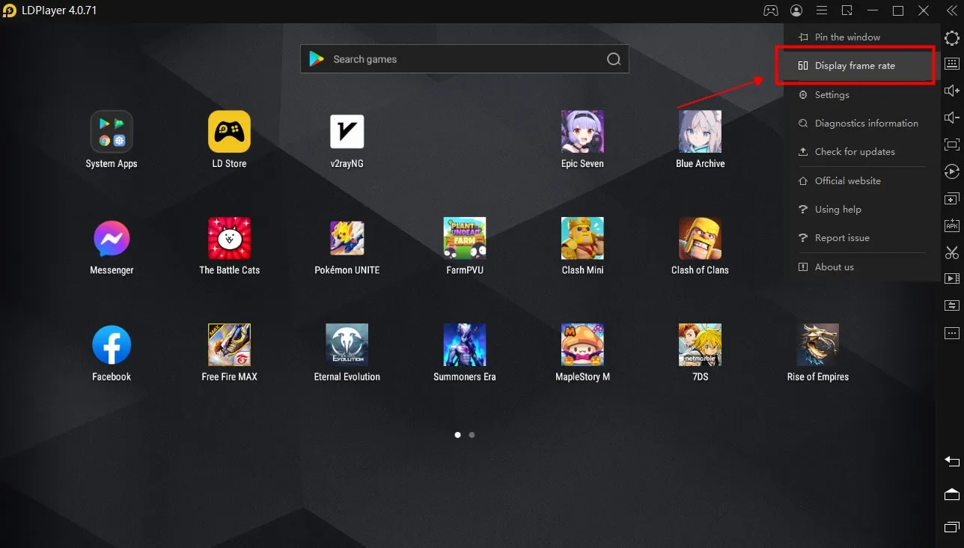Open Free Fire MAX
964x548 pixels.
229,345
